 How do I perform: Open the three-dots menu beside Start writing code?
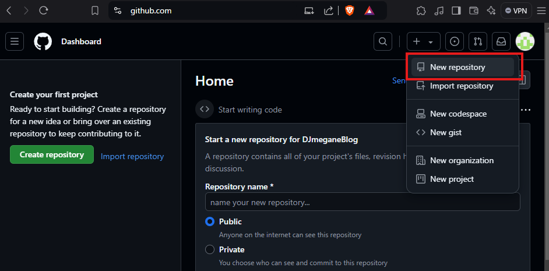coord(526,110)
